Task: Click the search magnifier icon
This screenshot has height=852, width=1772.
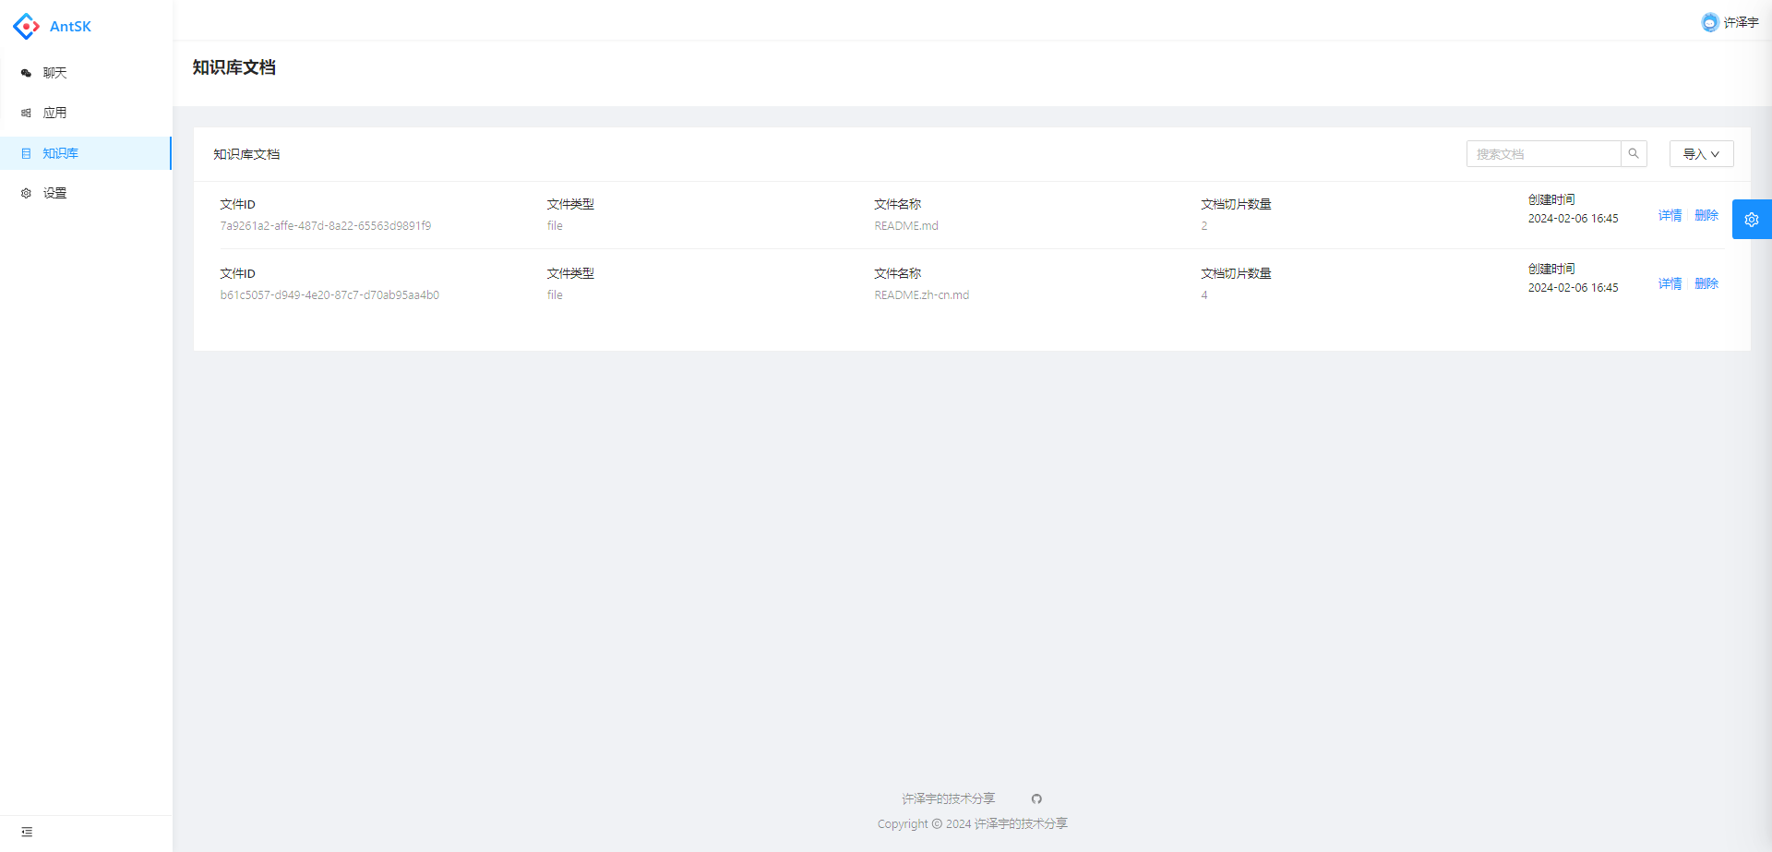Action: point(1634,154)
